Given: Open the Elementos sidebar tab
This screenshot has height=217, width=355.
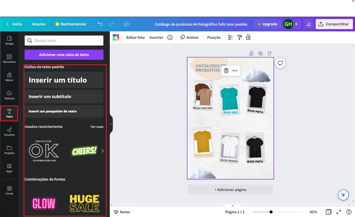Looking at the screenshot, I should point(9,59).
